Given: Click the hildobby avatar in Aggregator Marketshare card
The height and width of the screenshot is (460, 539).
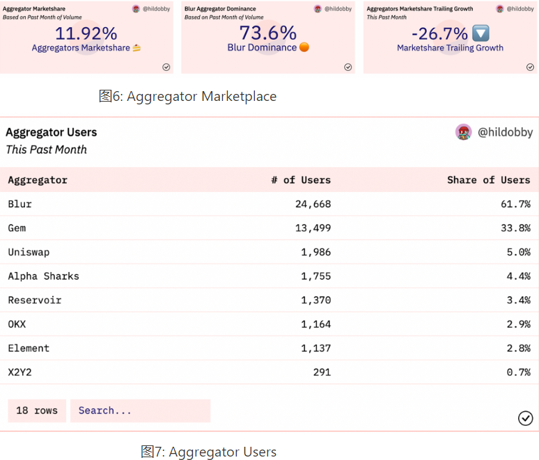Looking at the screenshot, I should tap(136, 9).
